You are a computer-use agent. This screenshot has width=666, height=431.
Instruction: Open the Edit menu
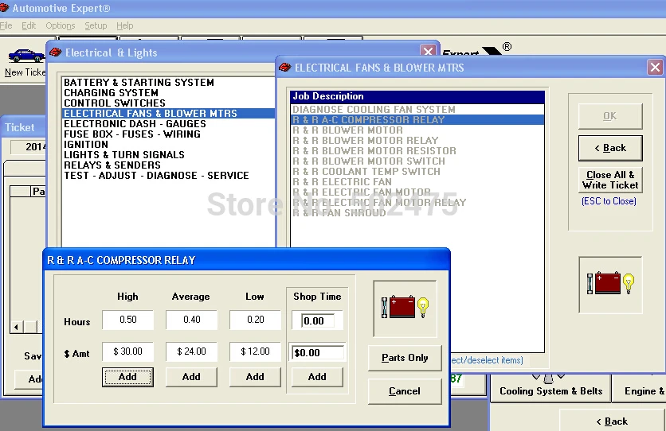pos(29,25)
